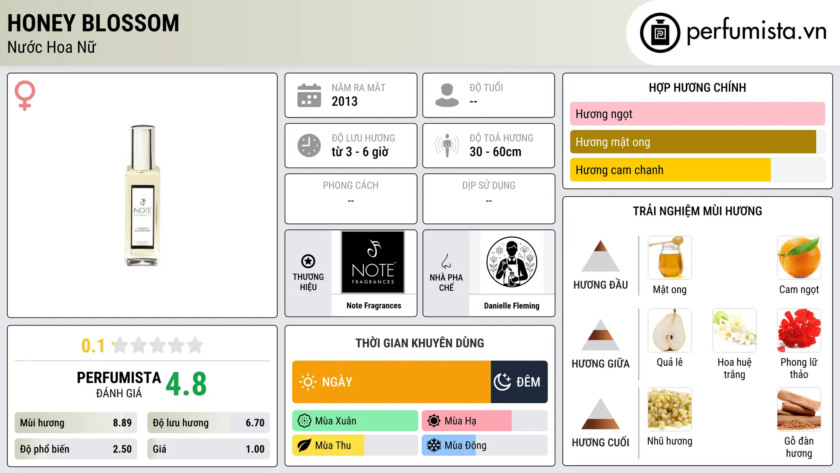Click the longevity value từ 3 - 6 giờ
The image size is (840, 473).
tap(360, 152)
